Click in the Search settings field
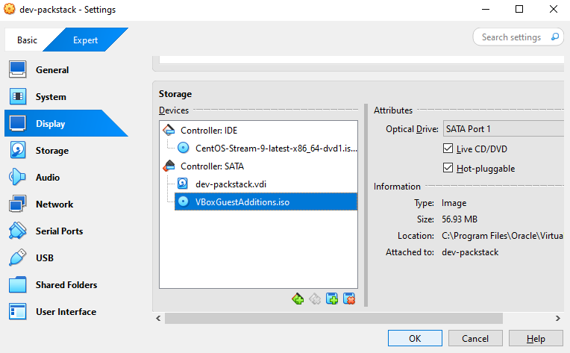Viewport: 570px width, 353px height. coord(515,37)
